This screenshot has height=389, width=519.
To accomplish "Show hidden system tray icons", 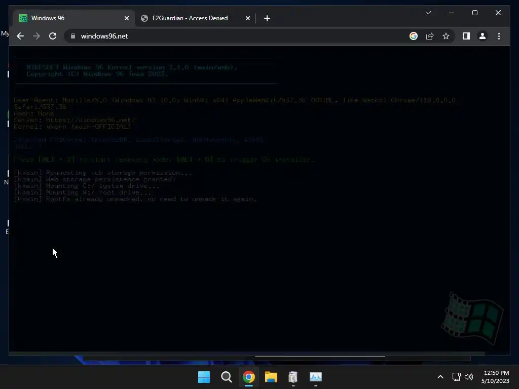I will pyautogui.click(x=440, y=377).
